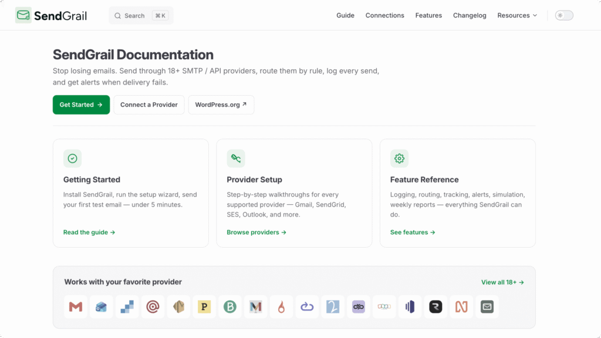Screen dimensions: 601x338
Task: Select the purple infinity provider icon
Action: tap(359, 306)
